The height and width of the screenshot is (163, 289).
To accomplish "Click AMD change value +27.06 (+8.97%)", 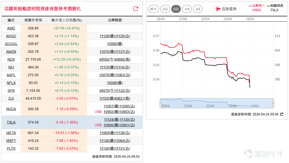I will click(67, 28).
